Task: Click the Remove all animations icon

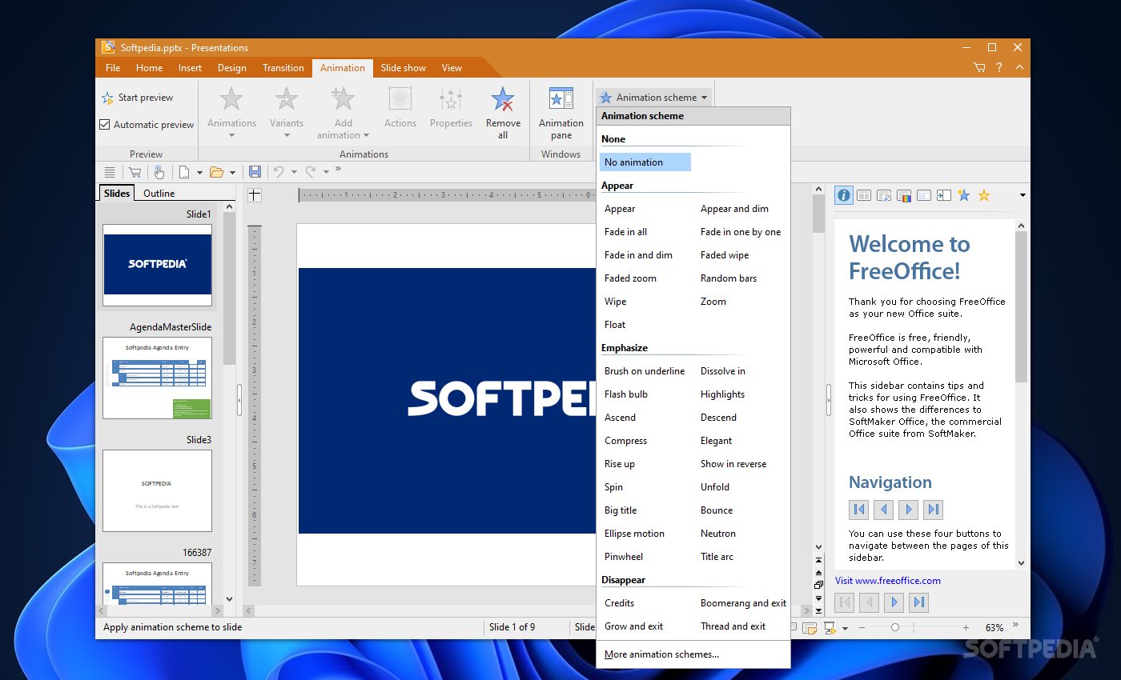Action: (503, 99)
